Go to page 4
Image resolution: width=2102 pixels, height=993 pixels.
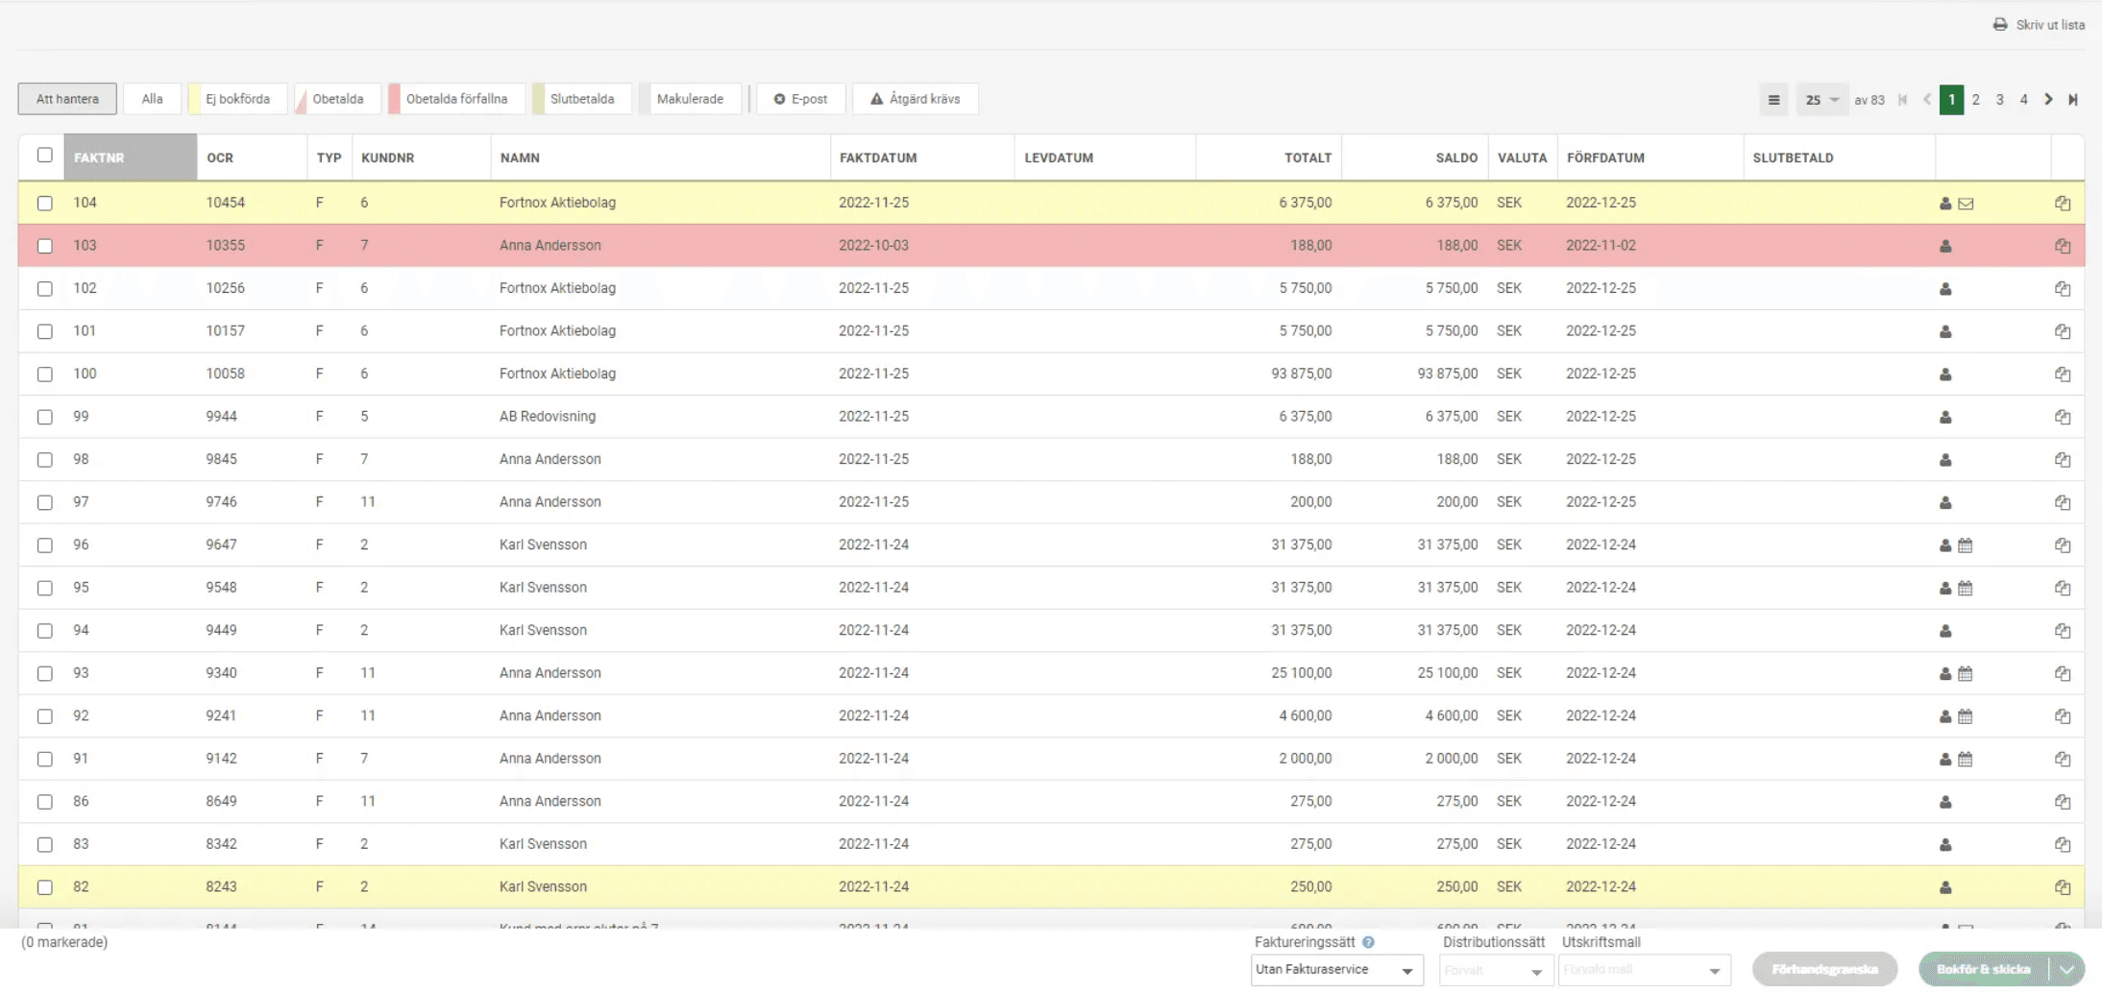click(2023, 100)
